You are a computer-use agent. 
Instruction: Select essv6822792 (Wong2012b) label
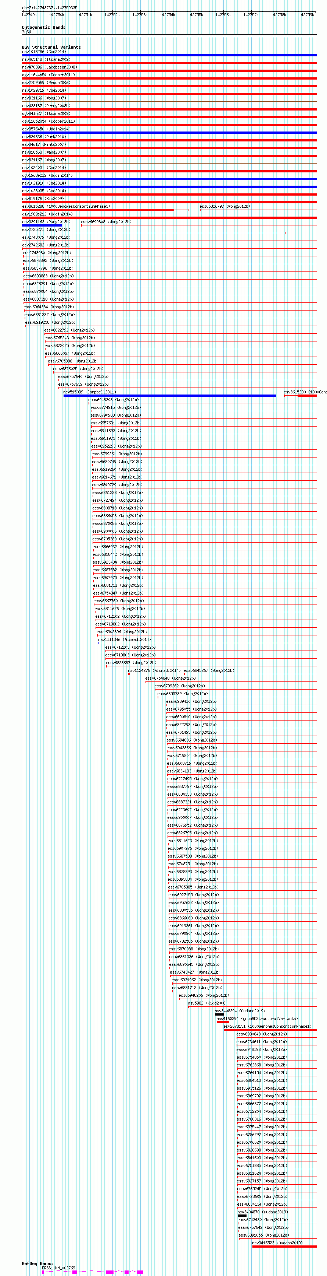click(70, 330)
